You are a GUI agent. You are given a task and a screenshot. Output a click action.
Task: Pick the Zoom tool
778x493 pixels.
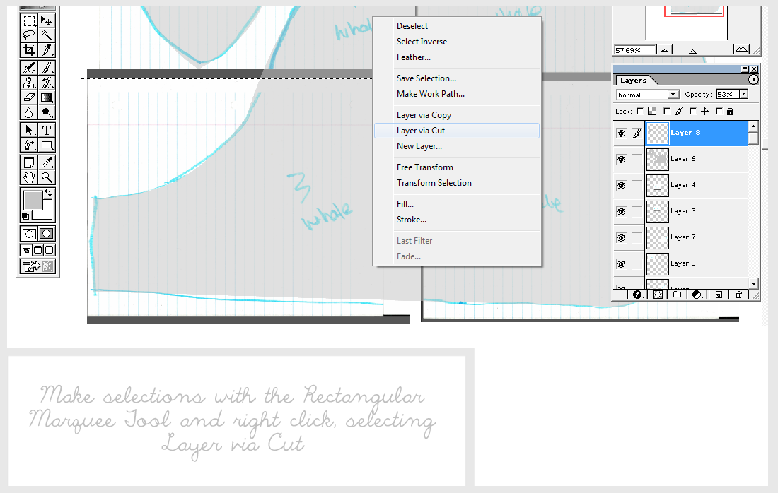(45, 178)
